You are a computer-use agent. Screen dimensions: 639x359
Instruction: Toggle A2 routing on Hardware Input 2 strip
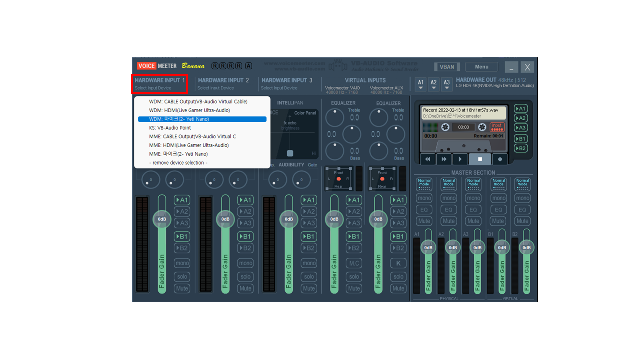[x=245, y=212]
